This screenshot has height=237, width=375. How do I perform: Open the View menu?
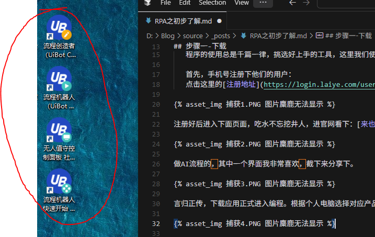[242, 3]
